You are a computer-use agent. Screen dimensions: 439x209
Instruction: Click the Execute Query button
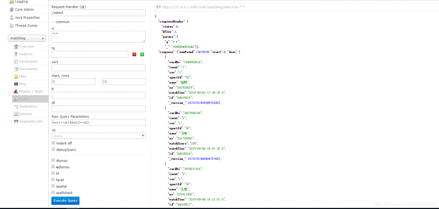click(x=65, y=200)
